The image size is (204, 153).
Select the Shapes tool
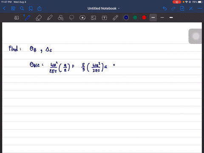point(61,18)
